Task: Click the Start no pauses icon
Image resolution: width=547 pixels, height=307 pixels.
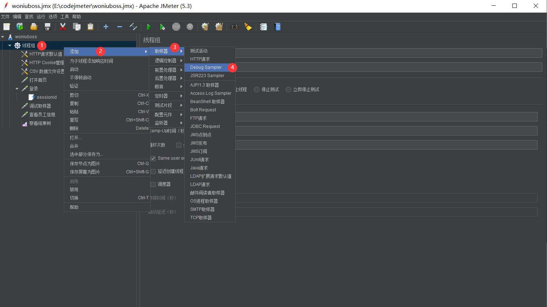Action: coord(162,27)
